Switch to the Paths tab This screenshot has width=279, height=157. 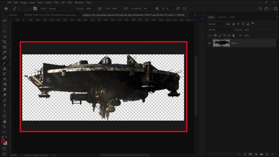pyautogui.click(x=232, y=17)
